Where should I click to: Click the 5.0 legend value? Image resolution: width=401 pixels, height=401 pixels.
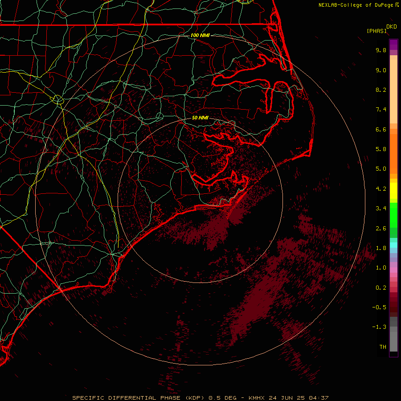[x=381, y=169]
